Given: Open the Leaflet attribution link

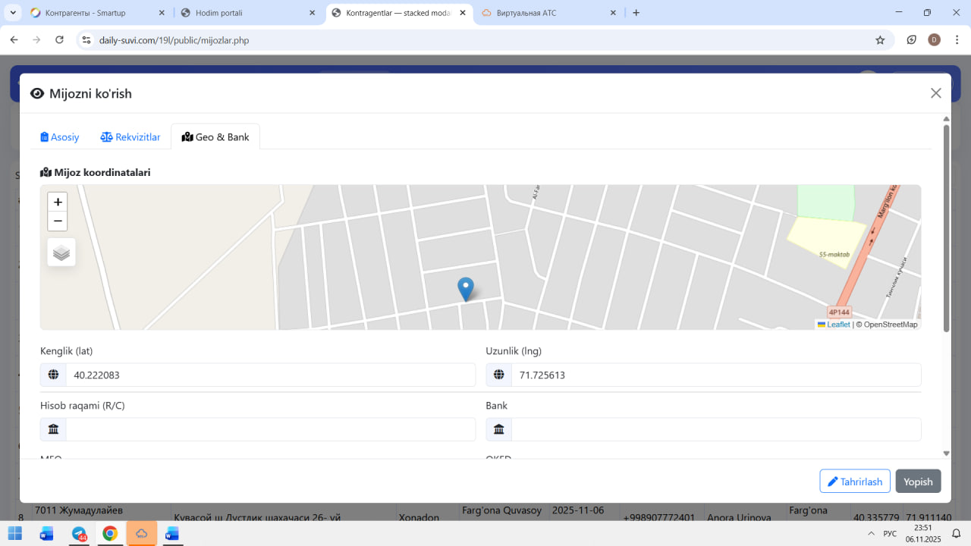Looking at the screenshot, I should (837, 325).
